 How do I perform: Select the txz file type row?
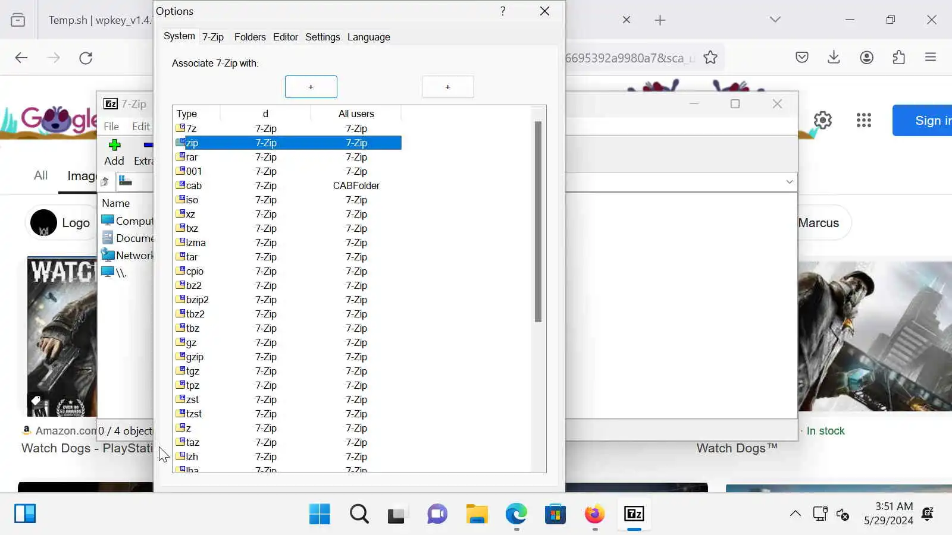(x=288, y=228)
